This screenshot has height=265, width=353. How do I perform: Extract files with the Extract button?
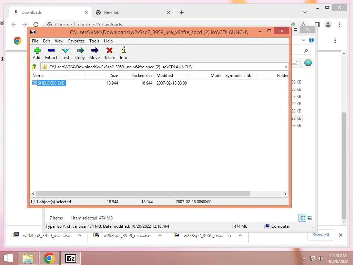pos(51,53)
